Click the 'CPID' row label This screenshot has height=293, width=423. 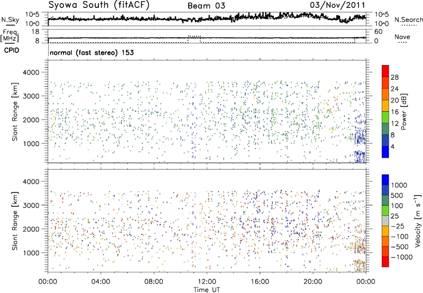(x=12, y=50)
